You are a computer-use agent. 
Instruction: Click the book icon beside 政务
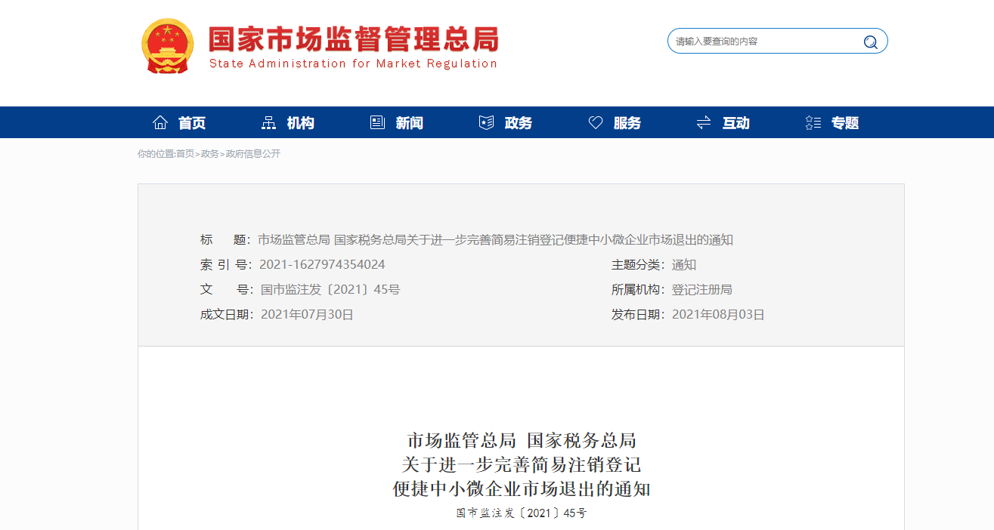pos(487,122)
